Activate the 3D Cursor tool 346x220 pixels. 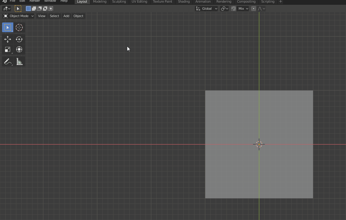[x=19, y=27]
